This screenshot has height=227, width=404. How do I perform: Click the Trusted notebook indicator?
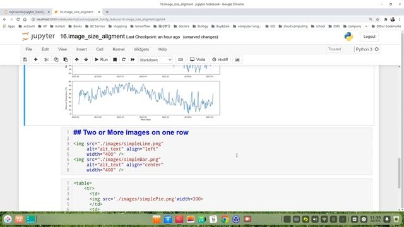335,49
